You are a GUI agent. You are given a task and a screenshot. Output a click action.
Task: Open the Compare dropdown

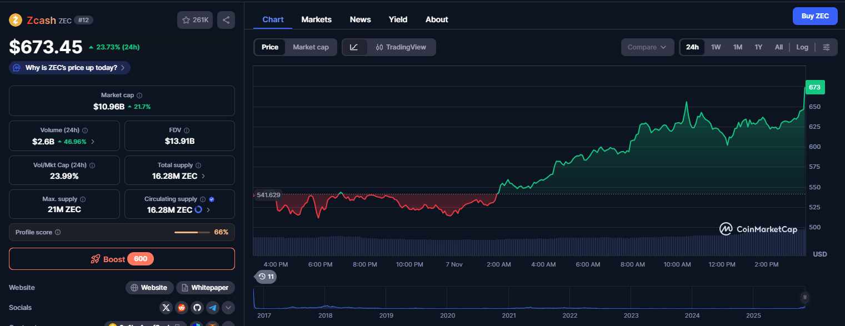coord(647,47)
